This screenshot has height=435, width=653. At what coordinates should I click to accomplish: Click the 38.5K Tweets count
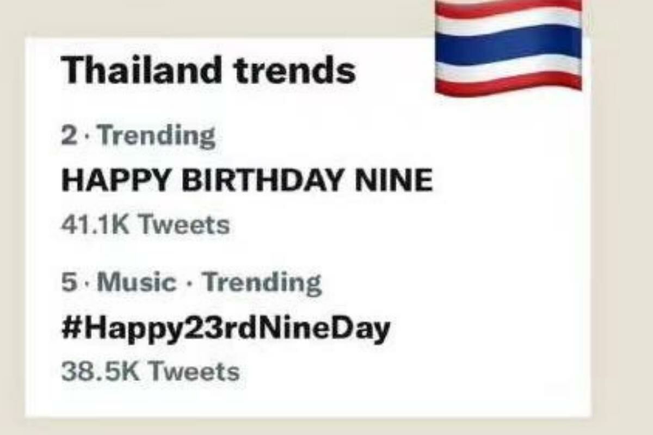pos(150,372)
